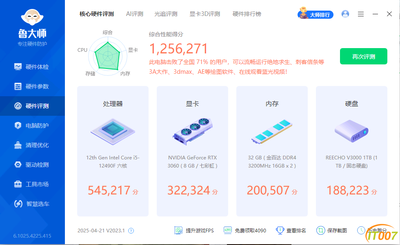
Task: Click the 保存截图 link
Action: (337, 230)
